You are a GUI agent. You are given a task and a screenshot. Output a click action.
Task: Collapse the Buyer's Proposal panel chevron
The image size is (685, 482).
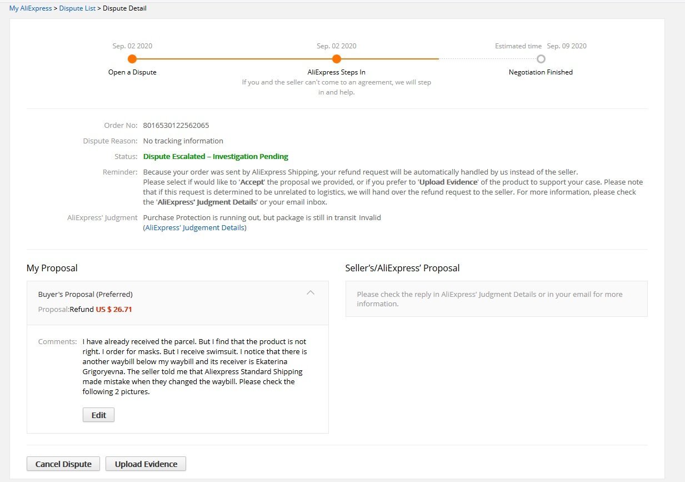(x=311, y=293)
